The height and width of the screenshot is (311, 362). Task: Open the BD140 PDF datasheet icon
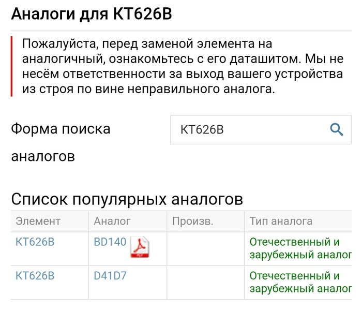140,247
